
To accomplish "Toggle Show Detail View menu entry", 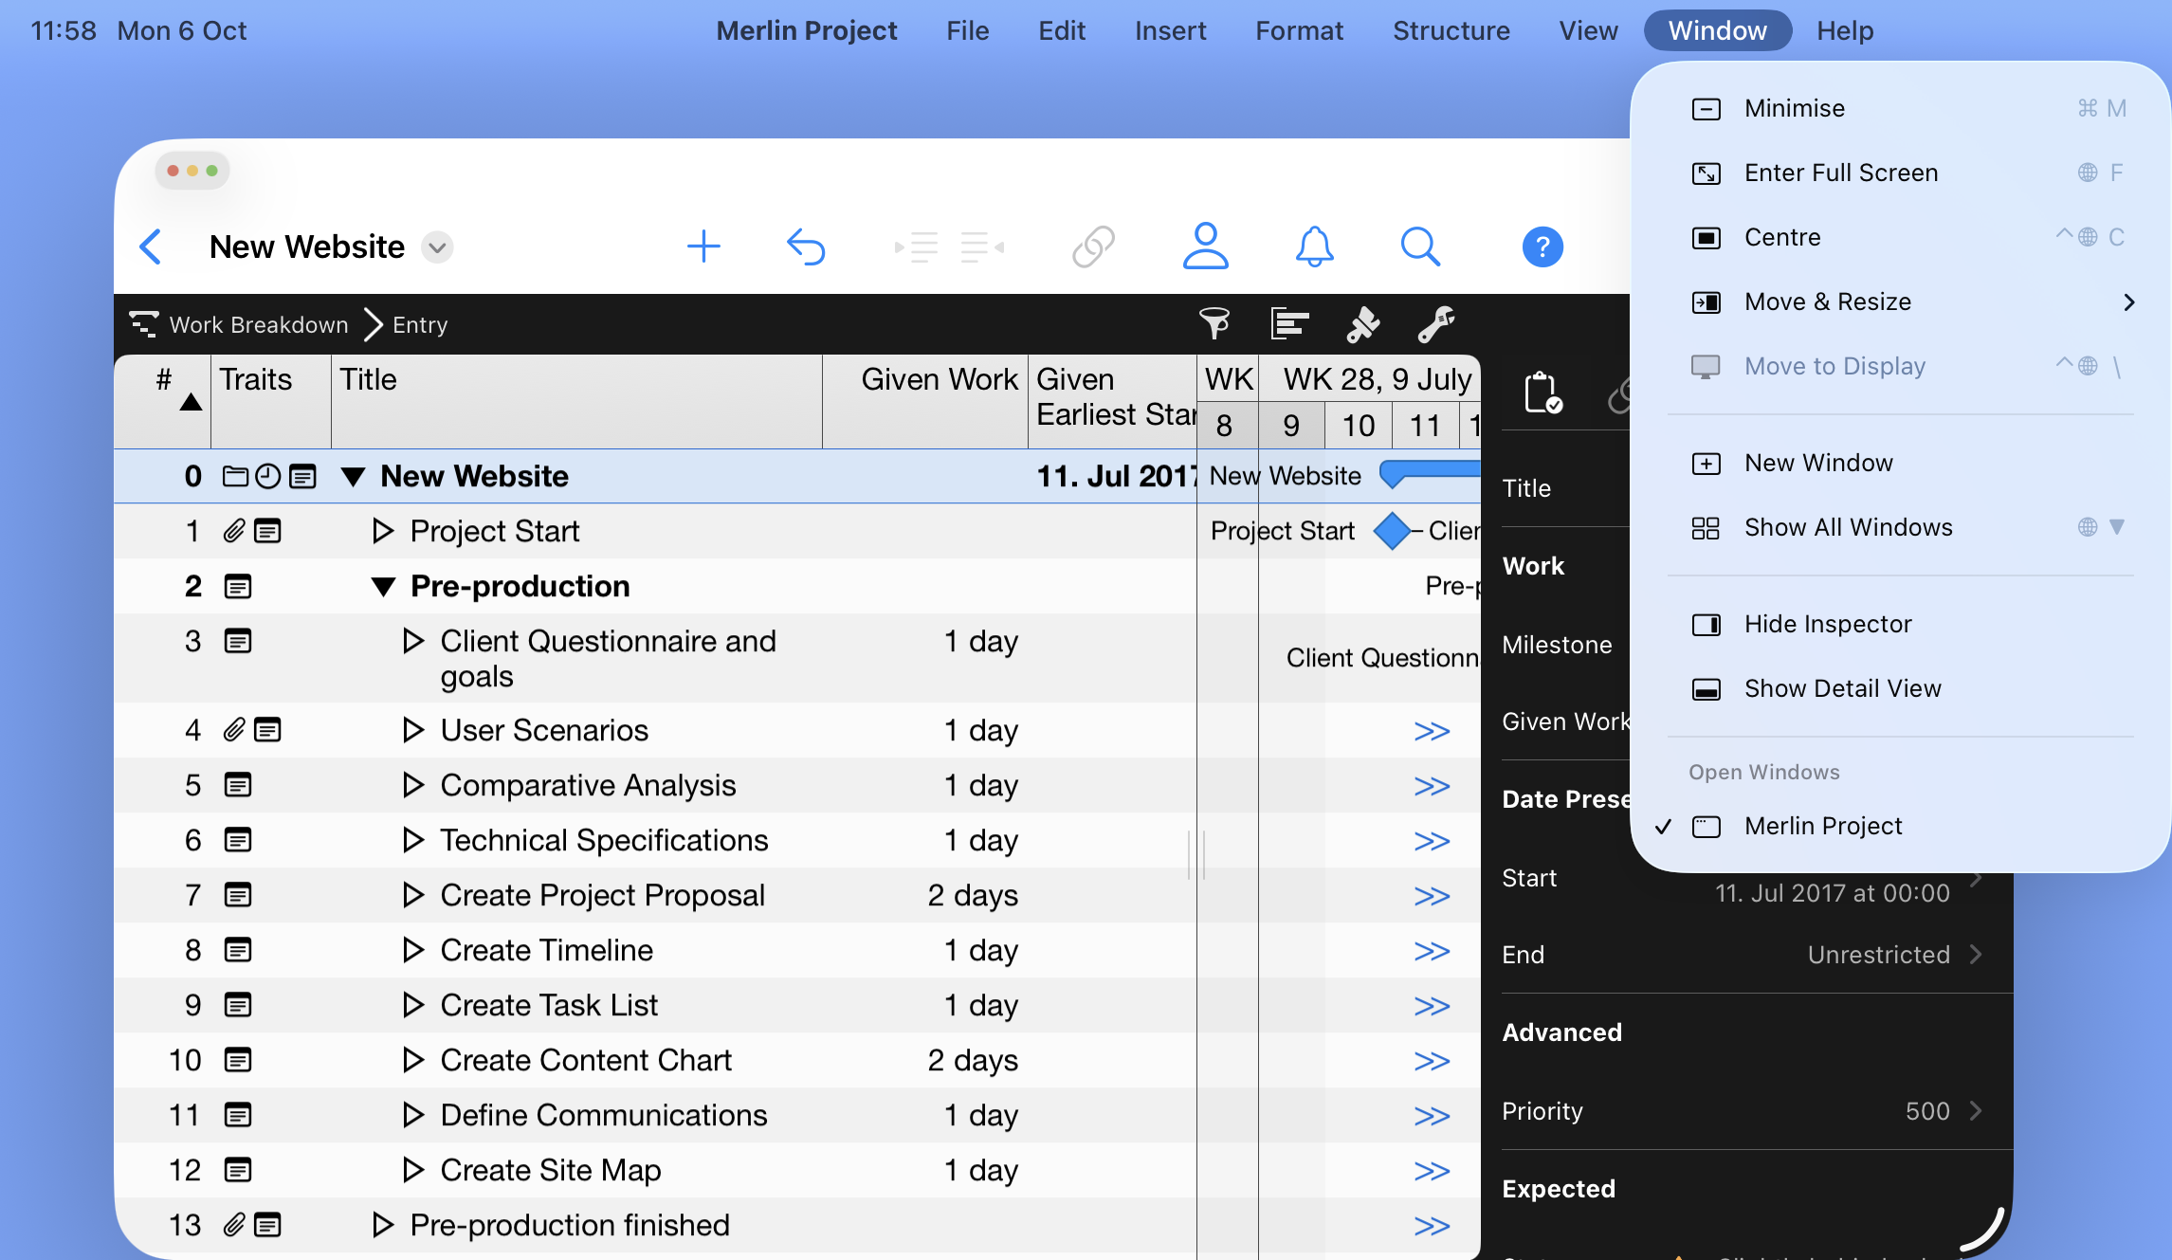I will coord(1842,688).
